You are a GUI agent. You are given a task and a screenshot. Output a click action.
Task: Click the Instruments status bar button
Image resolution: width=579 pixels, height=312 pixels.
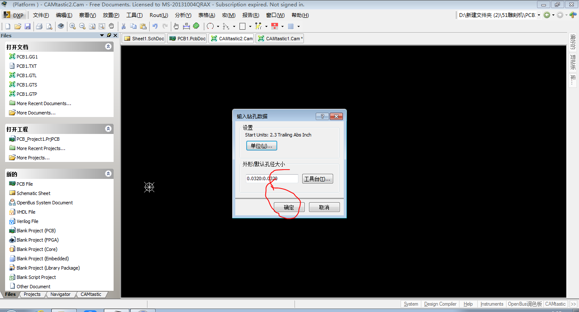(x=492, y=304)
